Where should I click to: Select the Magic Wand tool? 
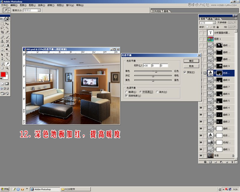click(7, 28)
